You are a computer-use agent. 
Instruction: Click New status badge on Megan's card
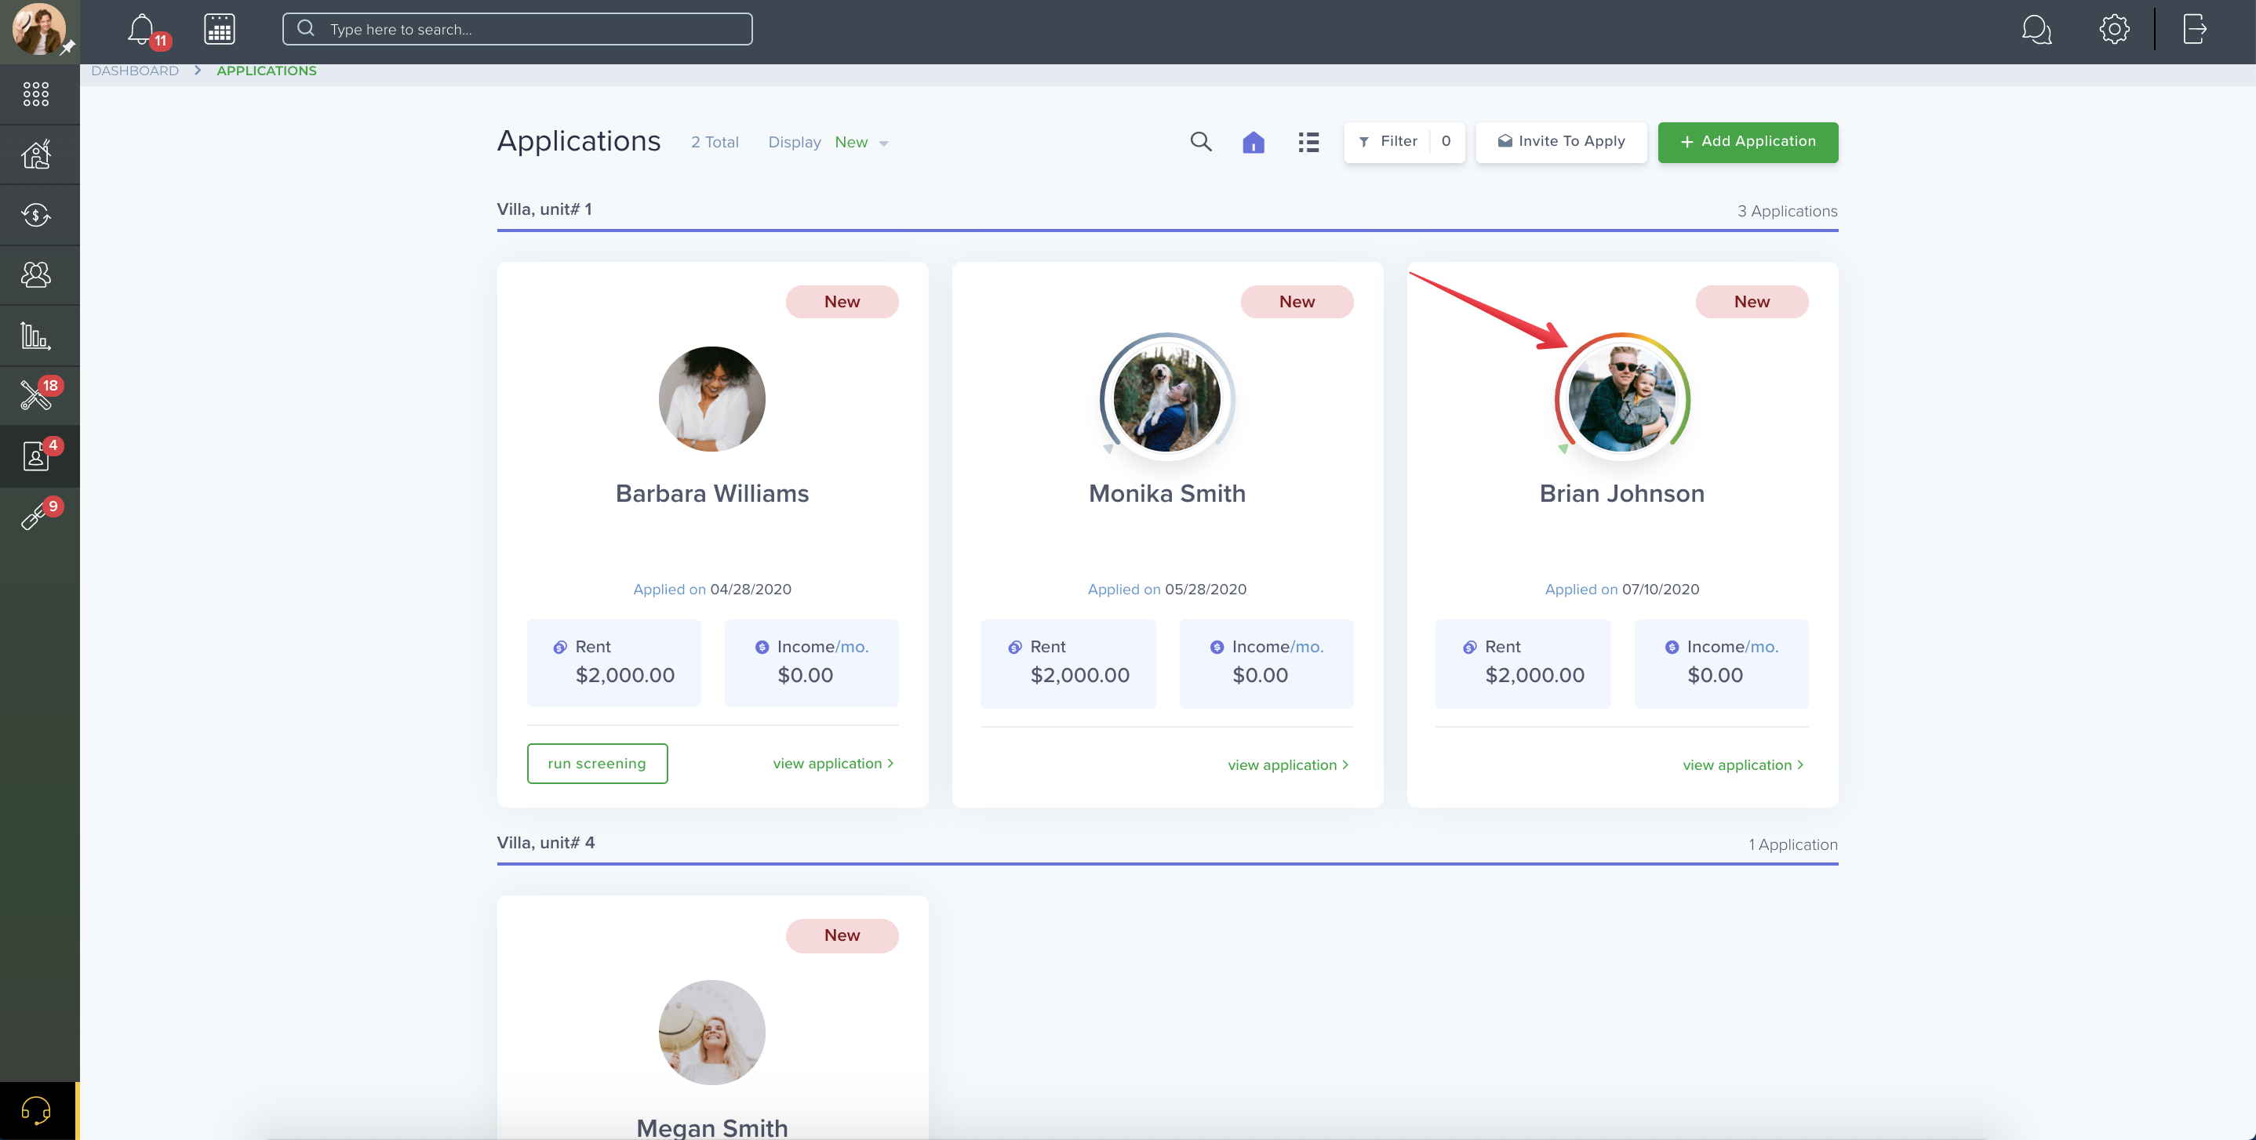tap(842, 935)
